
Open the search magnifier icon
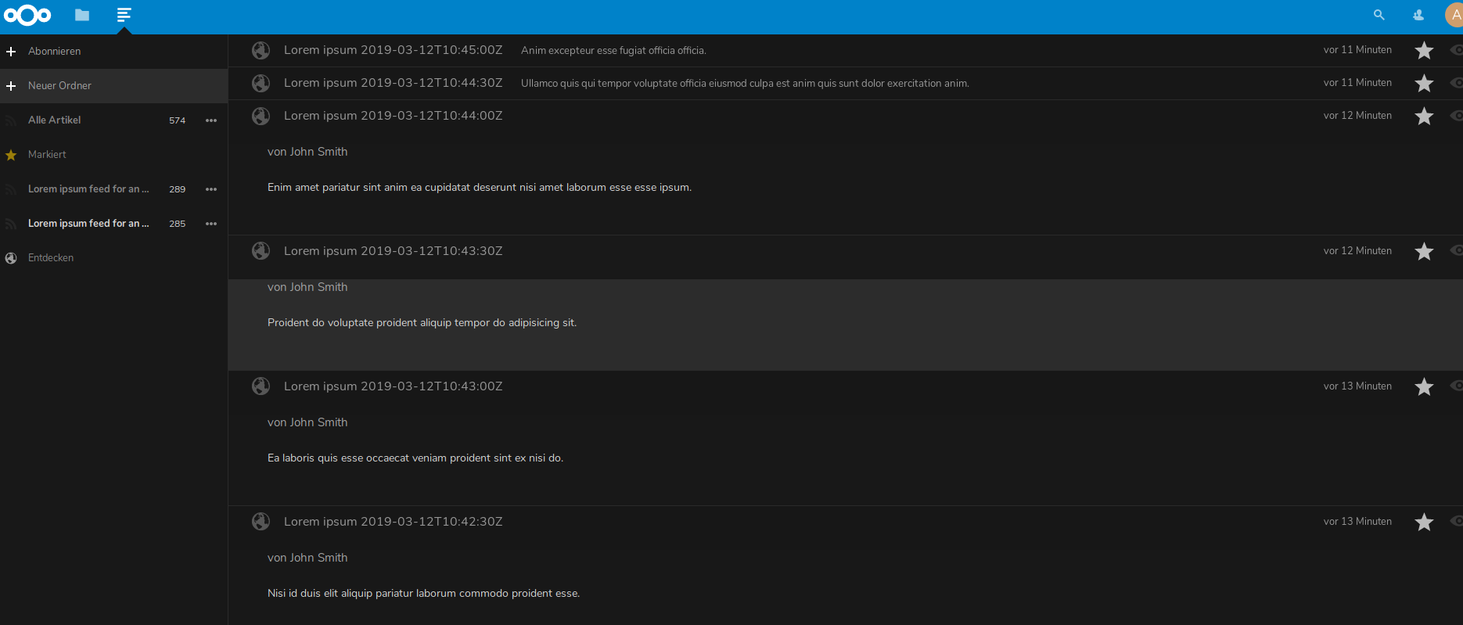[x=1379, y=15]
